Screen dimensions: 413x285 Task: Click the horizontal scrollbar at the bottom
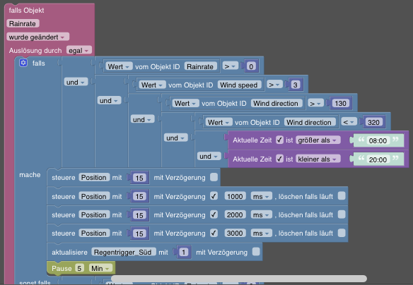coord(239,279)
